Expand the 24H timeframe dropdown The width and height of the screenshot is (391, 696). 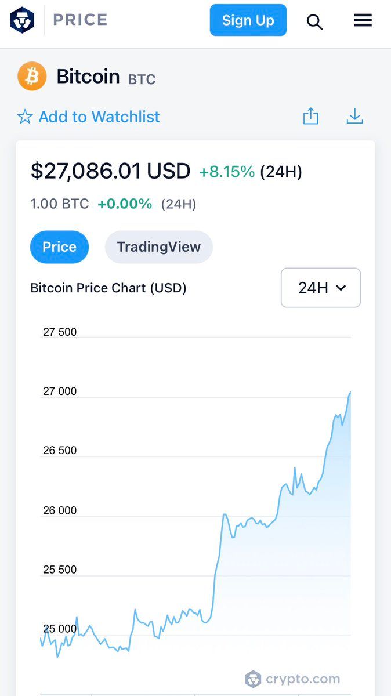(321, 288)
